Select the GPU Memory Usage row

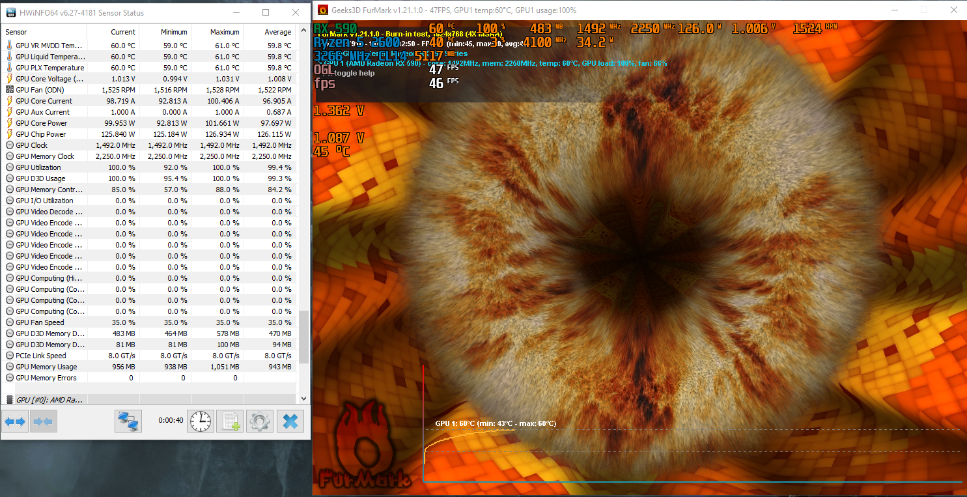click(x=149, y=367)
